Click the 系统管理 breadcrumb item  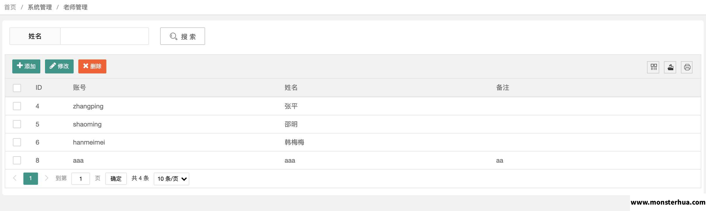tap(40, 7)
